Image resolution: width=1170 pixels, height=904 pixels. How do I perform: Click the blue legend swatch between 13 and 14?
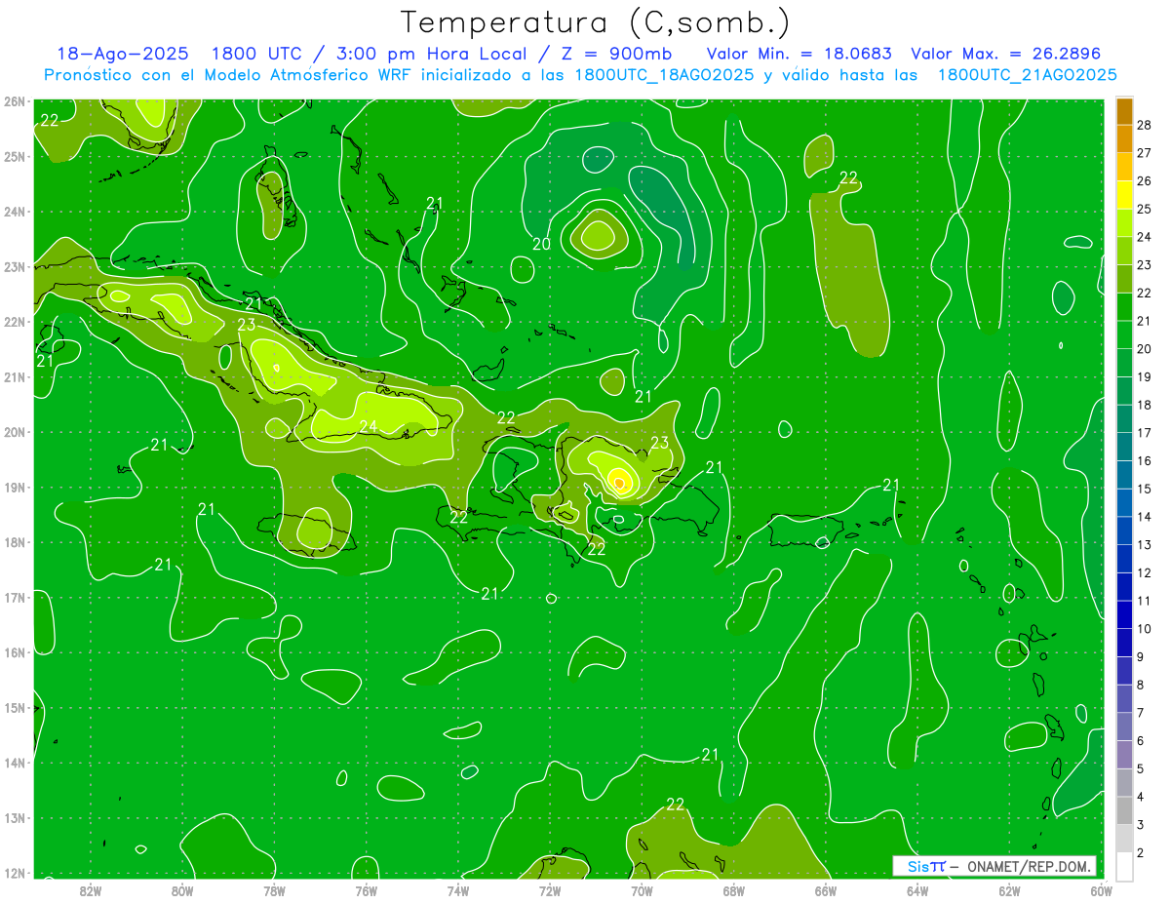point(1124,531)
